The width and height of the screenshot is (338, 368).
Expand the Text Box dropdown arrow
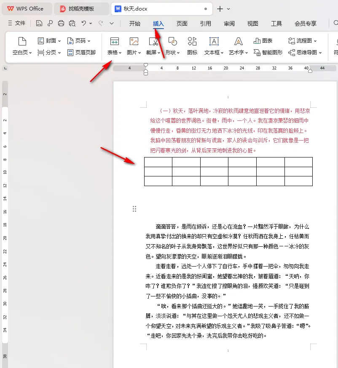click(x=222, y=53)
